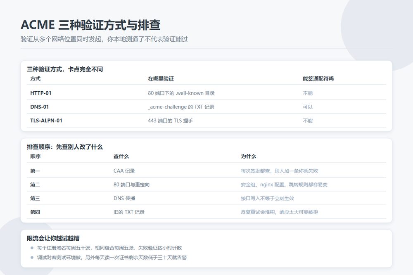Image resolution: width=413 pixels, height=275 pixels.
Task: Click 不能 in the HTTP-01 row
Action: [x=308, y=93]
